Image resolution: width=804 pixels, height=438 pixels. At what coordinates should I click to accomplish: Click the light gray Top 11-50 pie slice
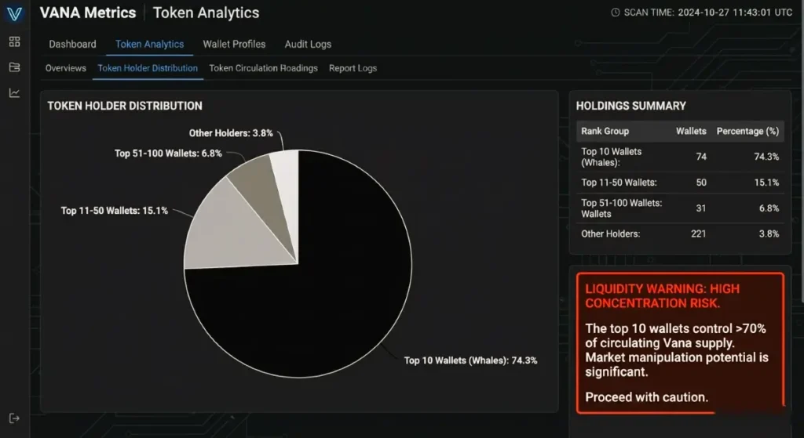point(233,230)
